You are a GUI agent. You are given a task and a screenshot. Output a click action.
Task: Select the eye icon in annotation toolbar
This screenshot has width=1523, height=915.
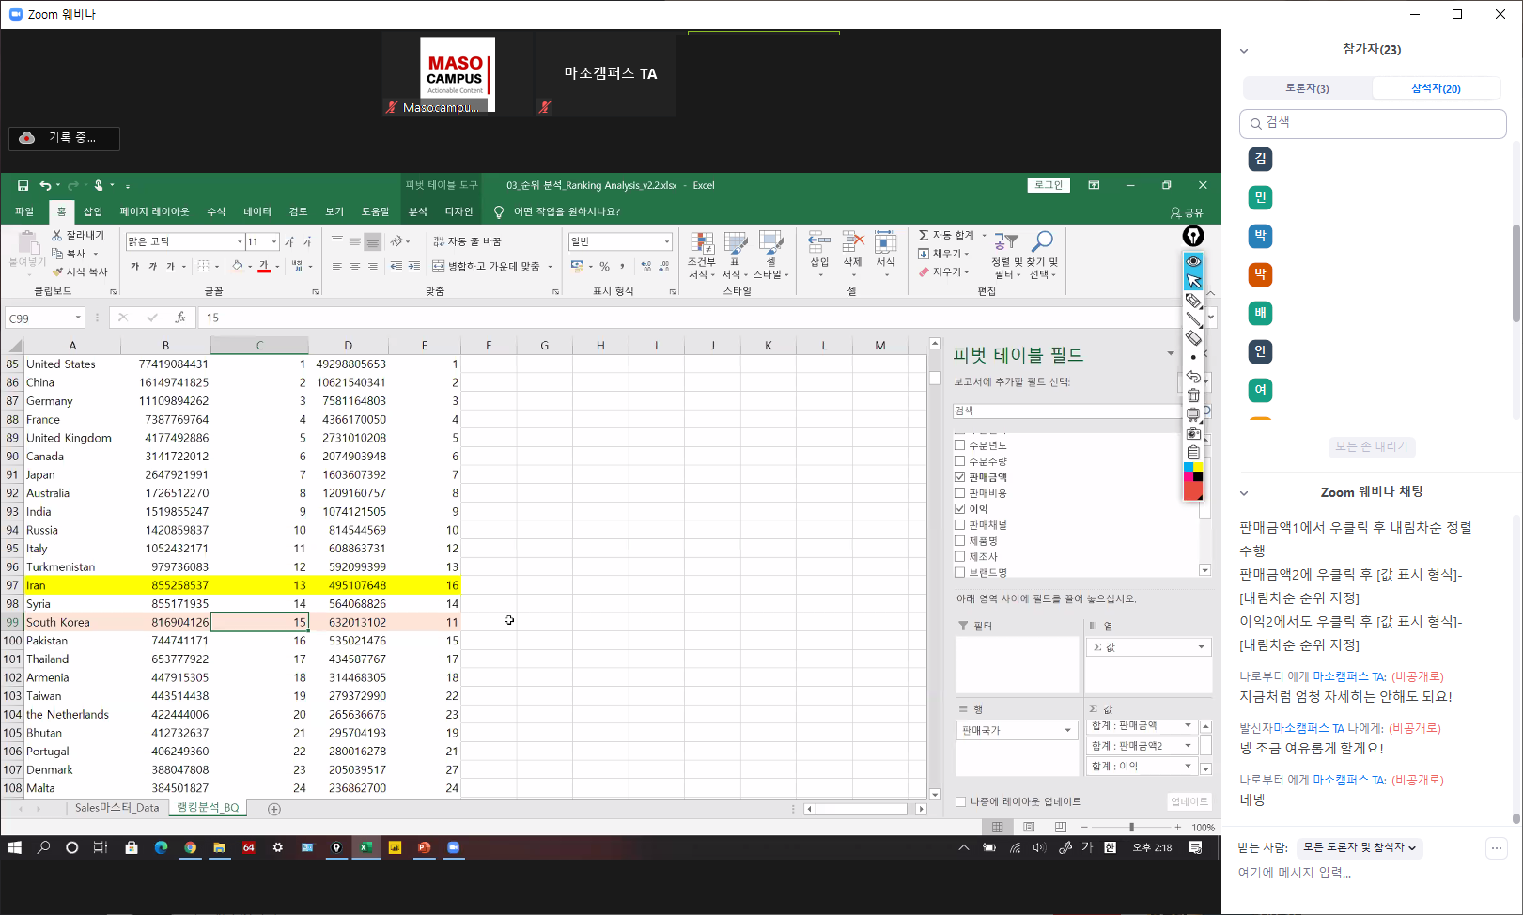[x=1193, y=261]
